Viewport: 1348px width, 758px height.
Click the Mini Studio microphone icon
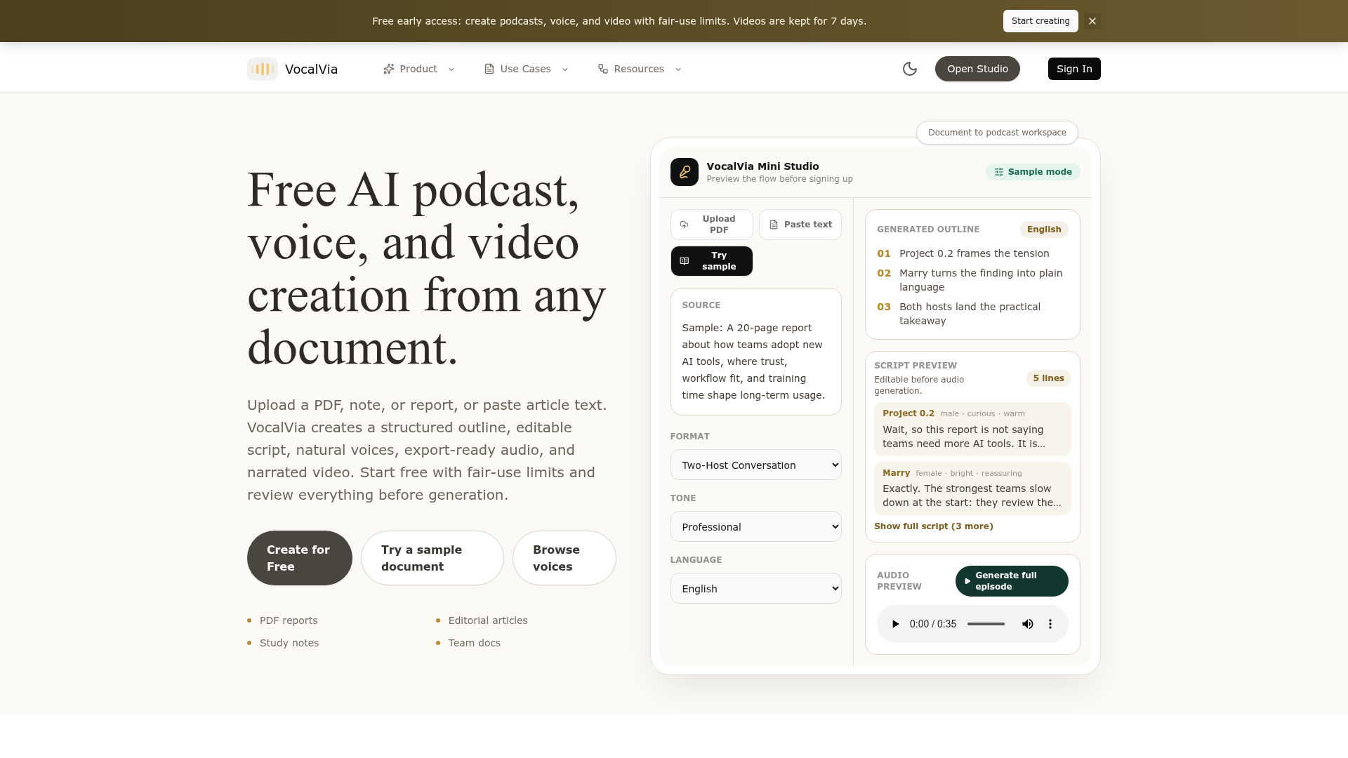click(685, 172)
